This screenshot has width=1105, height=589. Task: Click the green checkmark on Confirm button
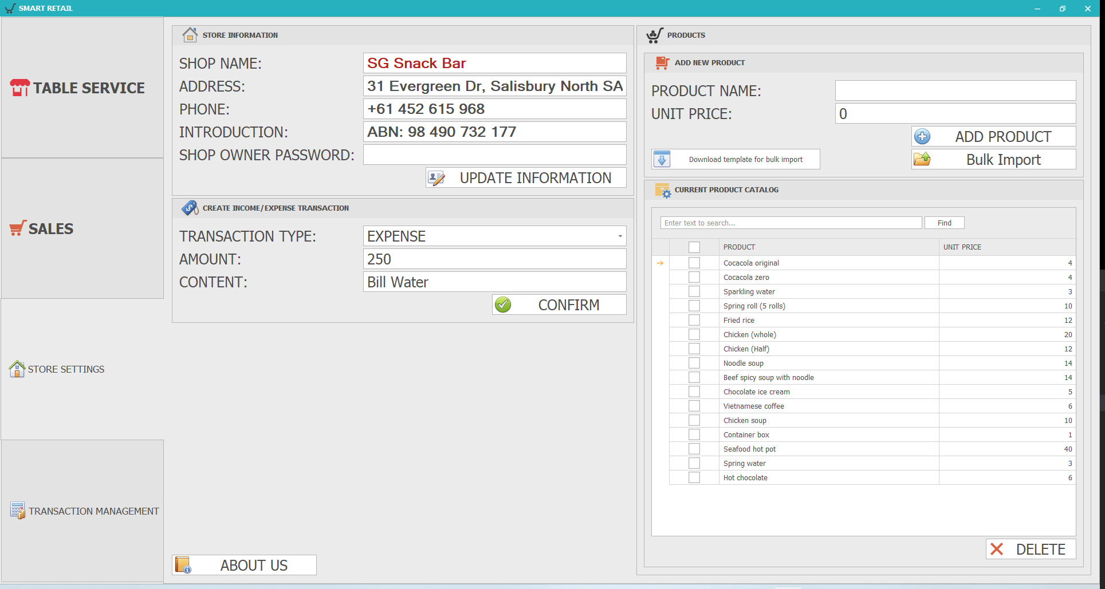tap(503, 305)
